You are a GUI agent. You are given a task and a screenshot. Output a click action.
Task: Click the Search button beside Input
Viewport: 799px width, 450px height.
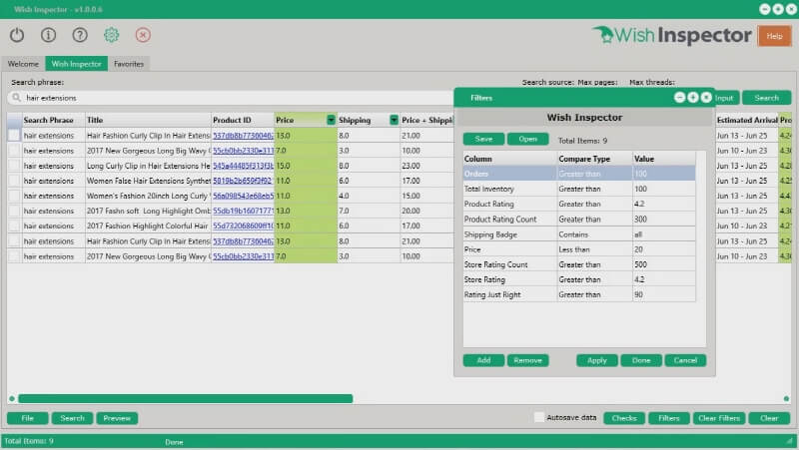click(x=766, y=98)
